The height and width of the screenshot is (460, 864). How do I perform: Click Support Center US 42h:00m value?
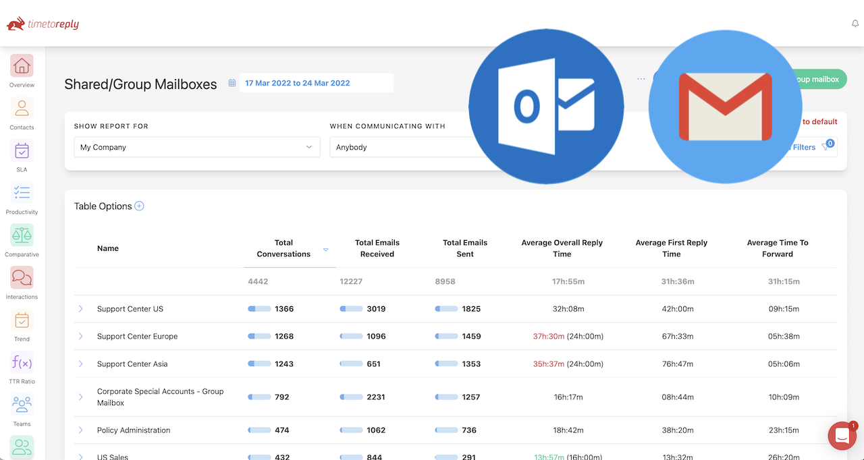click(678, 309)
